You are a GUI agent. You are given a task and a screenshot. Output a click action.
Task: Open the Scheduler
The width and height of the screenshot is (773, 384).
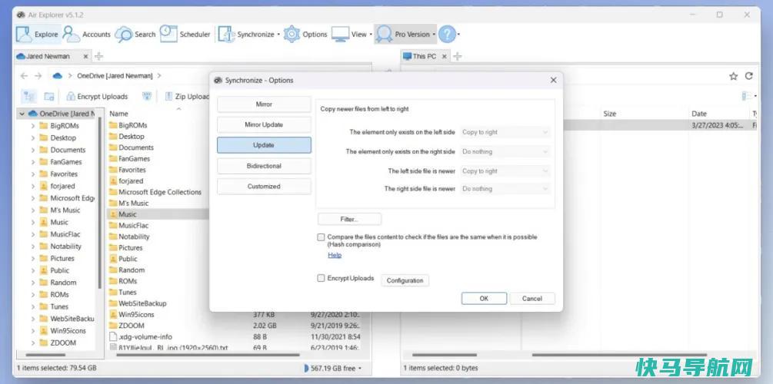(x=185, y=34)
